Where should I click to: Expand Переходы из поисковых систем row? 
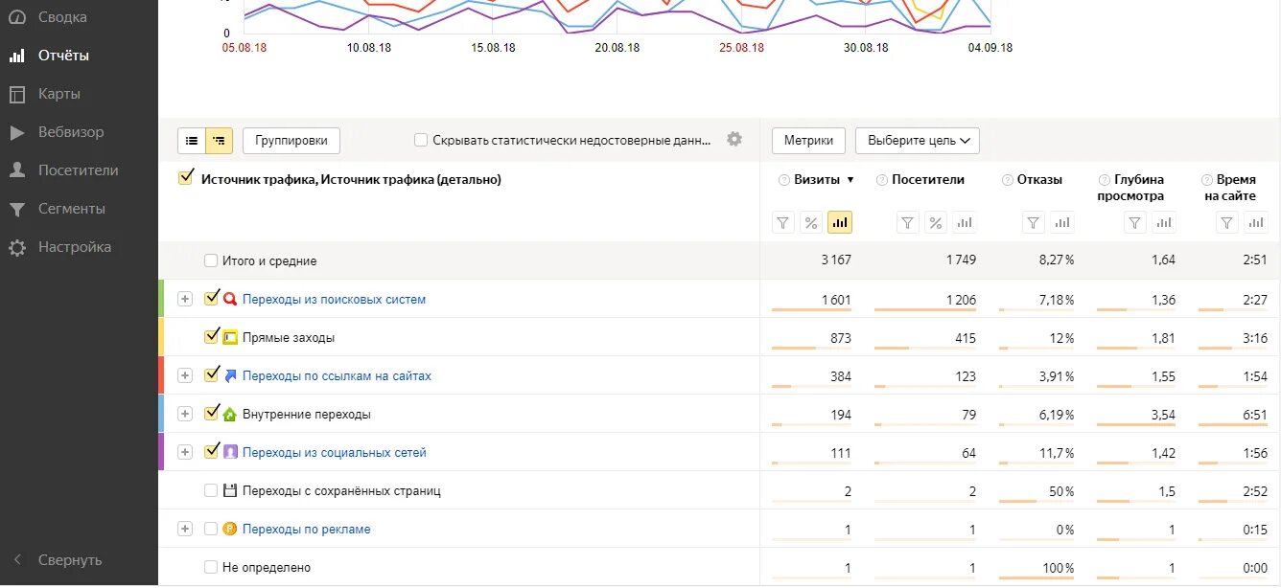click(185, 299)
